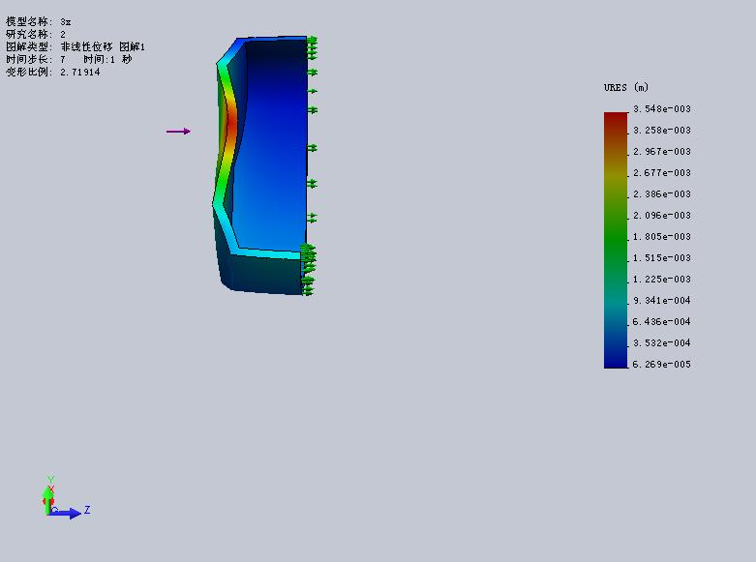Click the green fixture arrows at model bottom edge

click(308, 269)
